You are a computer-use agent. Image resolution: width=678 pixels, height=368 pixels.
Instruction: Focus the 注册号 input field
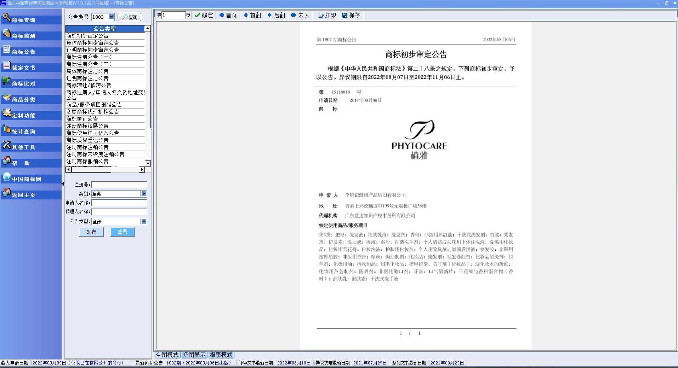(119, 185)
